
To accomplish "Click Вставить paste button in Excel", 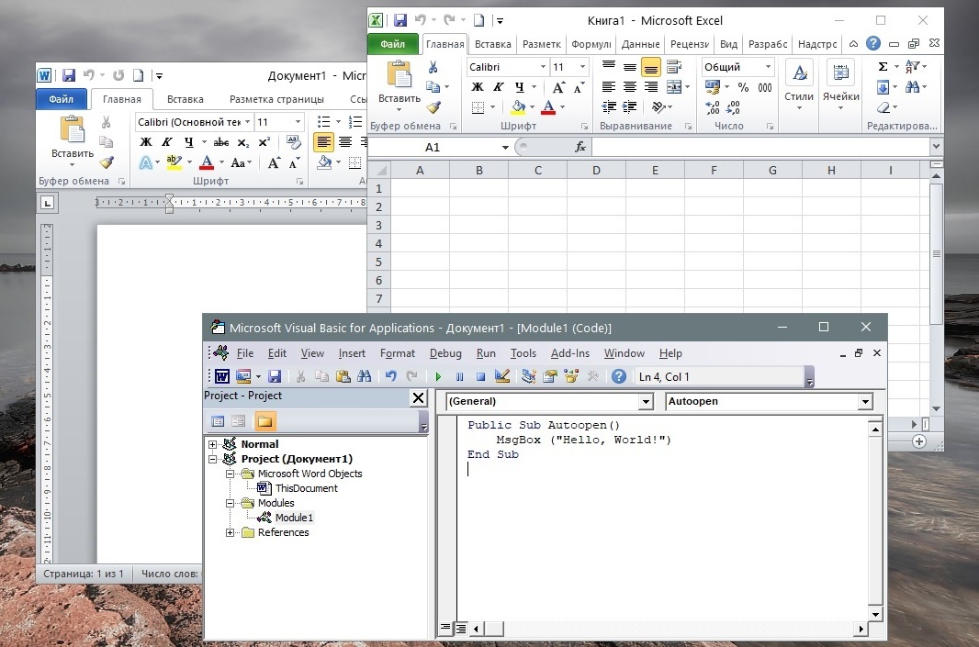I will tap(399, 84).
